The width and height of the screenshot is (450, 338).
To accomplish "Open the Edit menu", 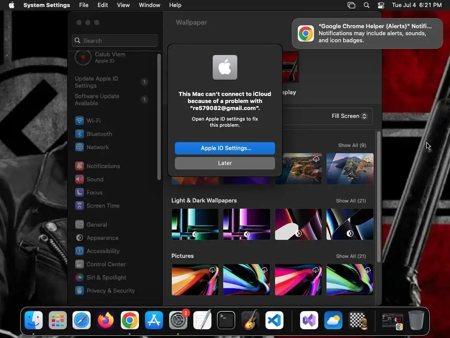I will (102, 5).
